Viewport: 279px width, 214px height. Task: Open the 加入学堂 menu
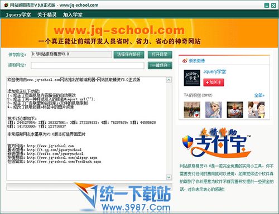[x=73, y=14]
